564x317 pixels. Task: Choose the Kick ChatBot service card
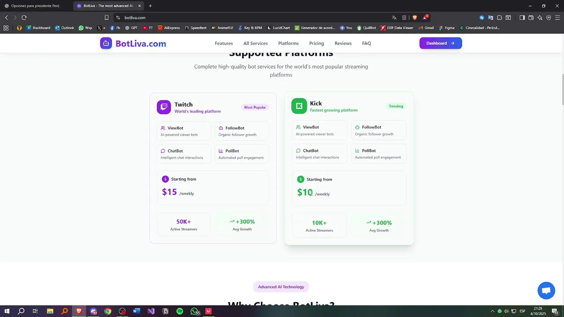point(319,153)
